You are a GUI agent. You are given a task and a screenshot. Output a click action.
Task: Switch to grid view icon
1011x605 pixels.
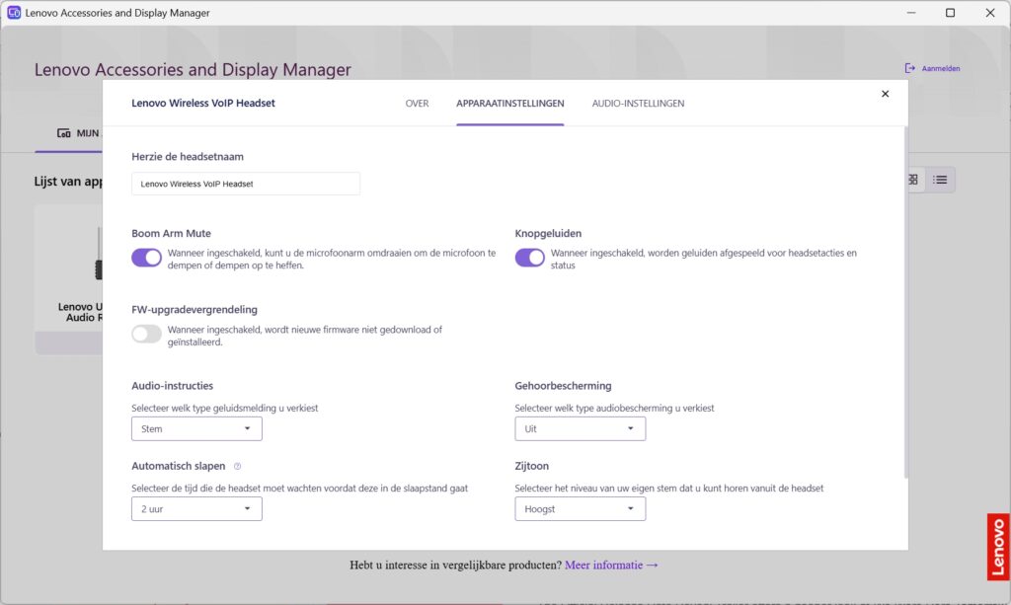pyautogui.click(x=913, y=180)
